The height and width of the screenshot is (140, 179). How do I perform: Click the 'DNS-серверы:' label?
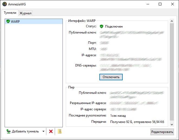click(x=86, y=65)
